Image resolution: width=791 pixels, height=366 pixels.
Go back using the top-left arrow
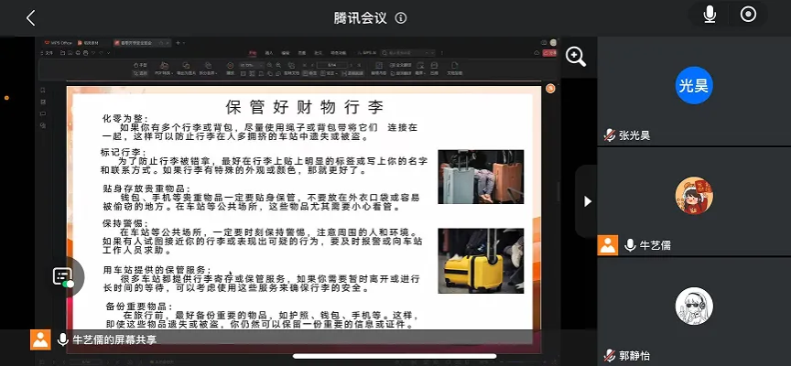tap(30, 17)
